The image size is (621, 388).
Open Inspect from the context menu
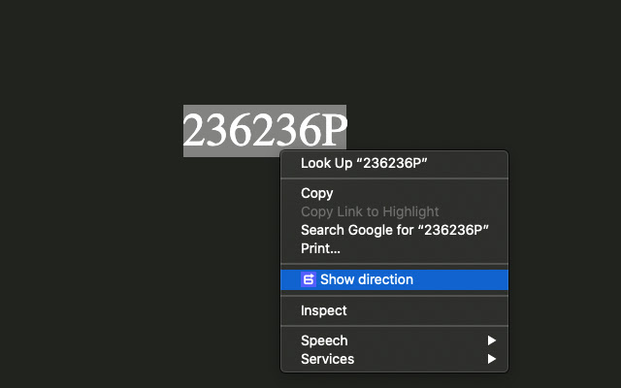click(324, 310)
